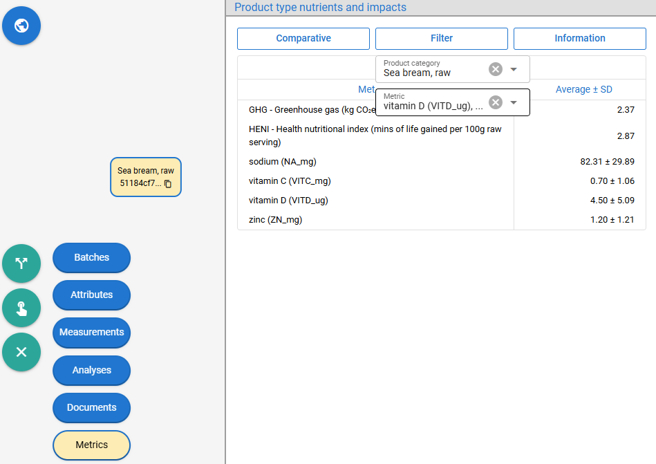Viewport: 656px width, 464px height.
Task: Open the Filter tab
Action: [442, 39]
